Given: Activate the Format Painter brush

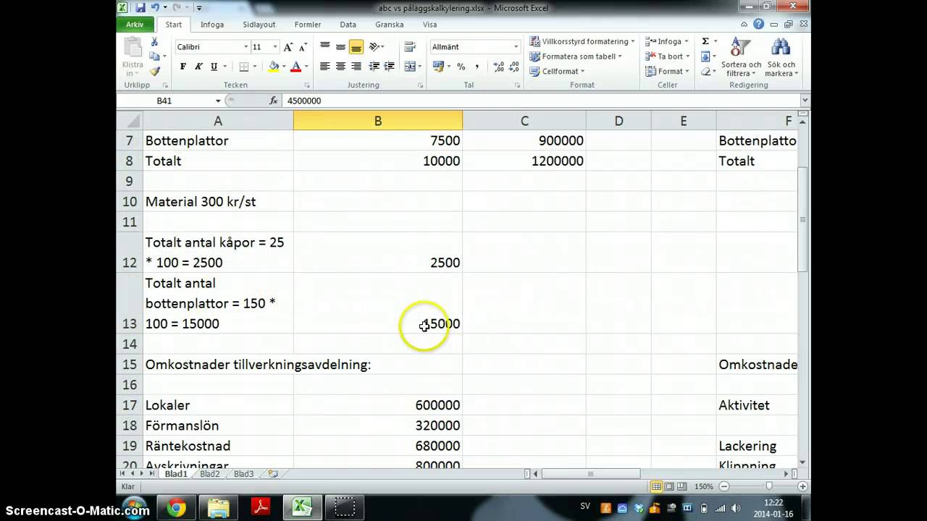Looking at the screenshot, I should pyautogui.click(x=154, y=71).
